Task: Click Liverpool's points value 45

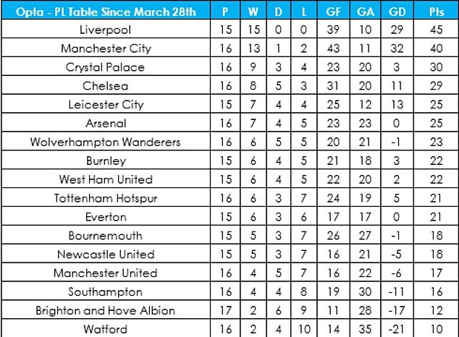Action: (434, 30)
